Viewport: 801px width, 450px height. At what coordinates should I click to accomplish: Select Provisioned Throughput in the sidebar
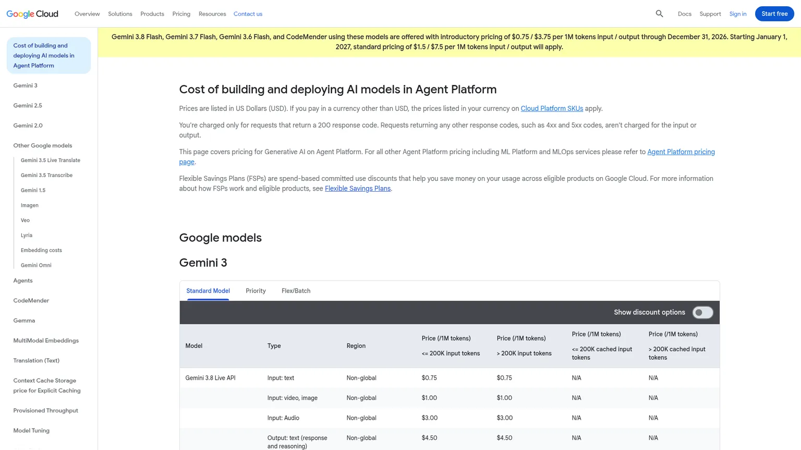tap(46, 411)
